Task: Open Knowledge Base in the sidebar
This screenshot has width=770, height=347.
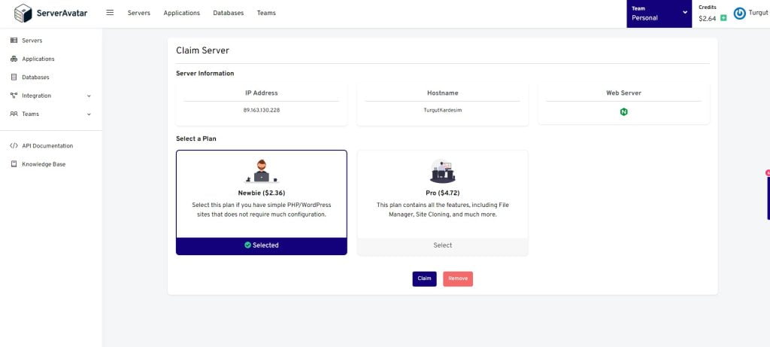Action: click(43, 164)
